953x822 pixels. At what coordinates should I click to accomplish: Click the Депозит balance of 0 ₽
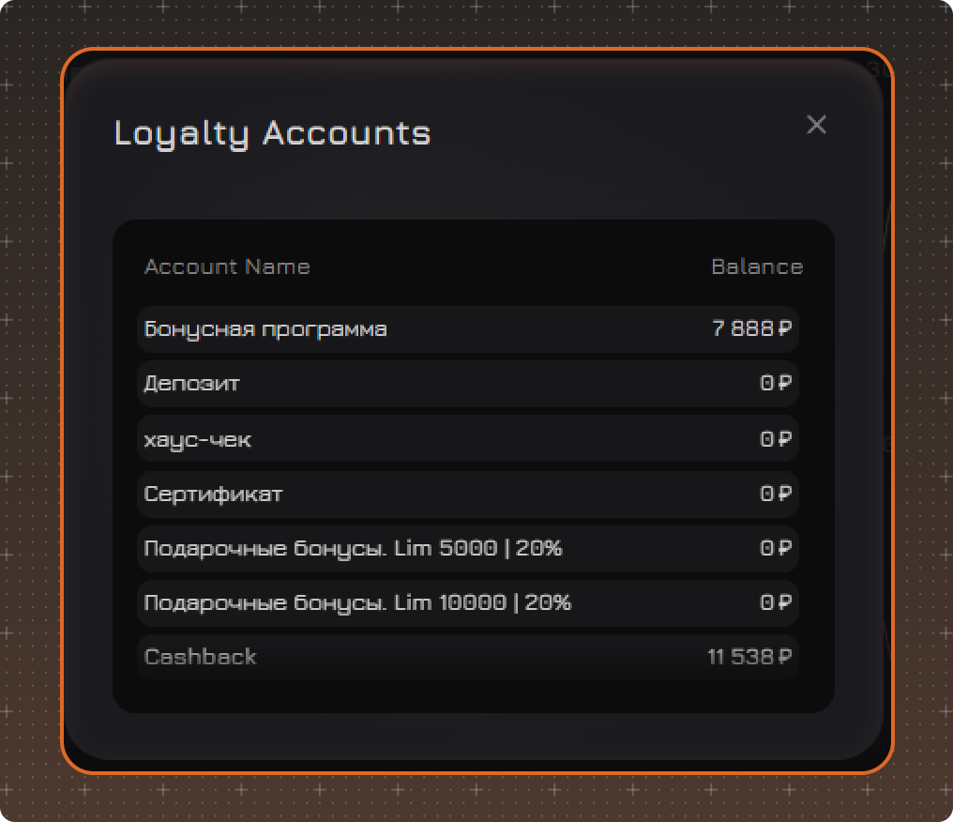776,383
